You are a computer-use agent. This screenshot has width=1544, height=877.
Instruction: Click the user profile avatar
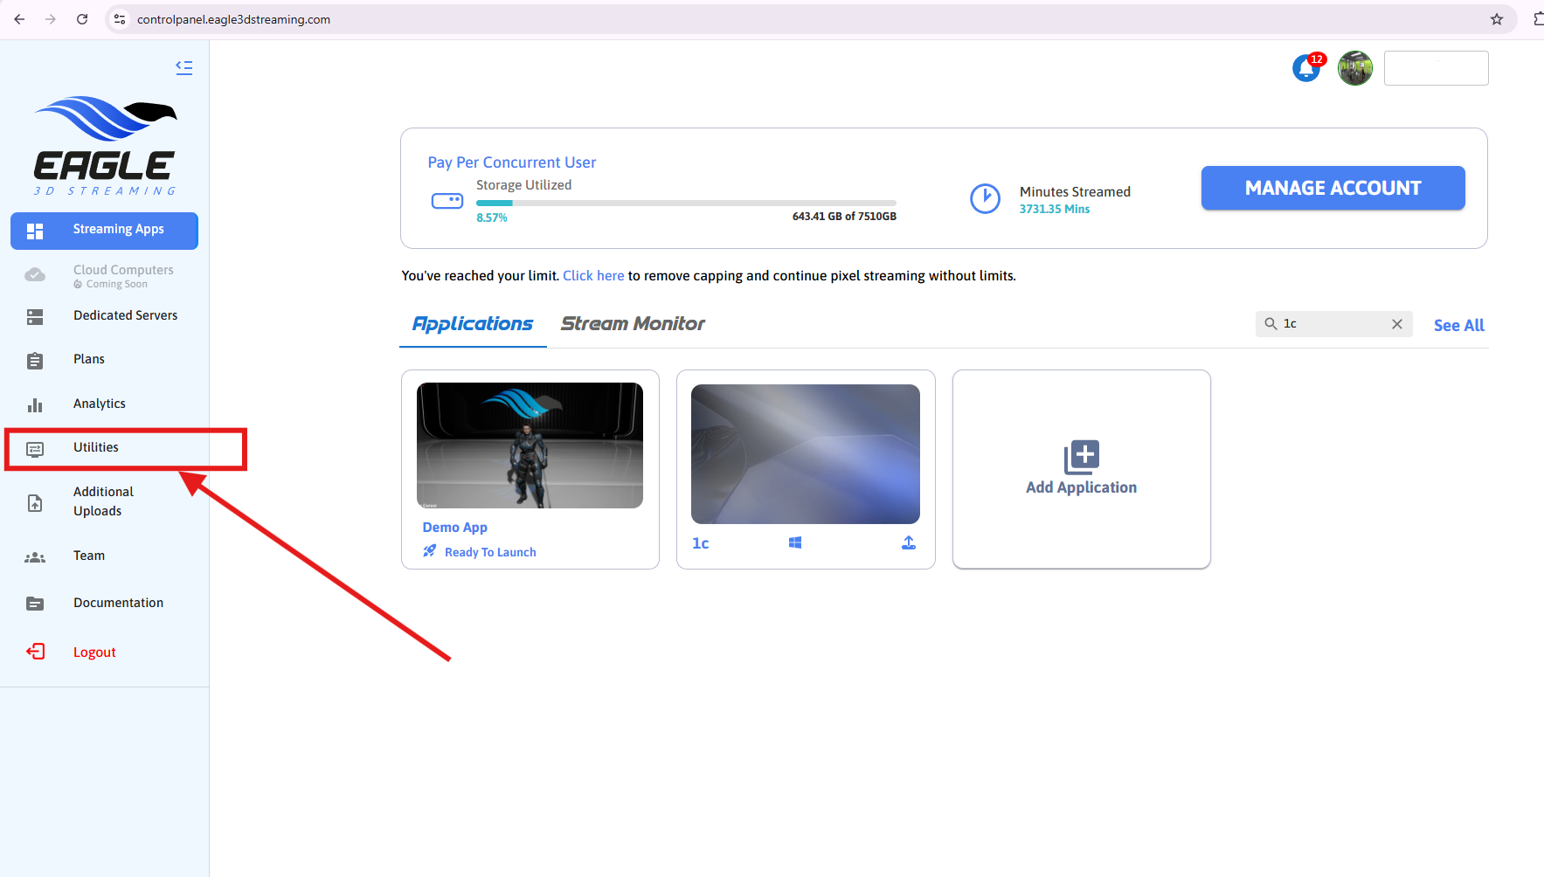coord(1355,68)
